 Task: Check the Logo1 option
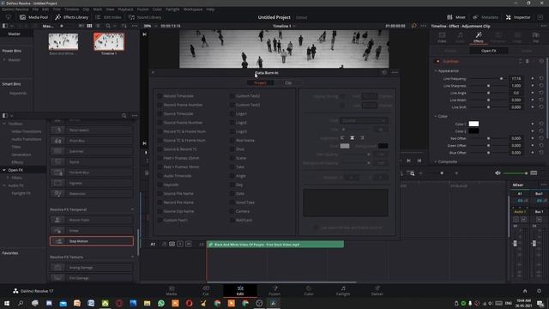coord(232,113)
